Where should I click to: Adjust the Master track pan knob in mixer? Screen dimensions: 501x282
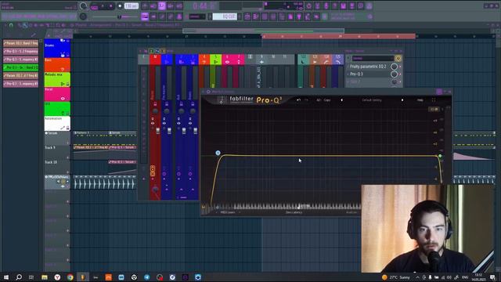point(155,111)
